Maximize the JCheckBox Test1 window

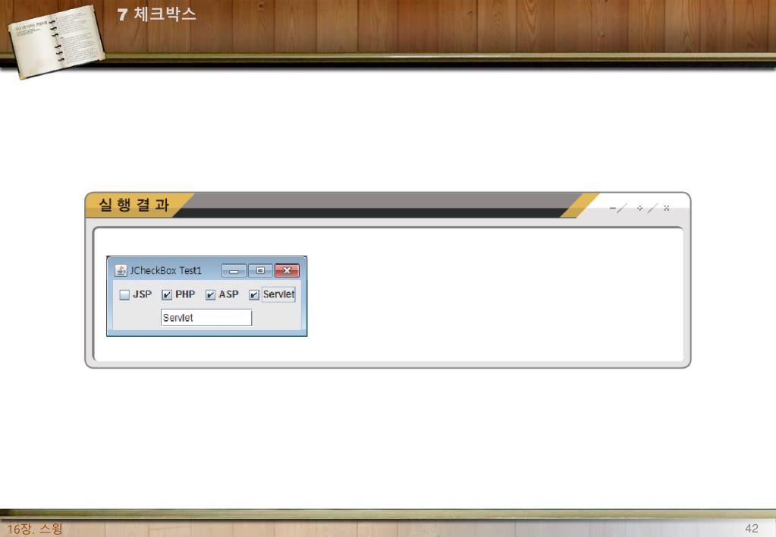(x=260, y=270)
